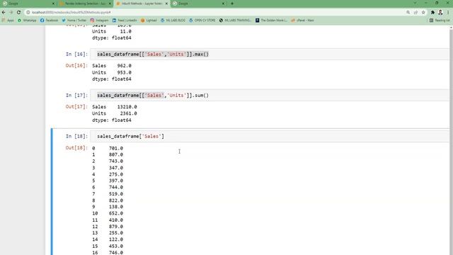
Task: Open a new browser tab with plus button
Action: (232, 4)
